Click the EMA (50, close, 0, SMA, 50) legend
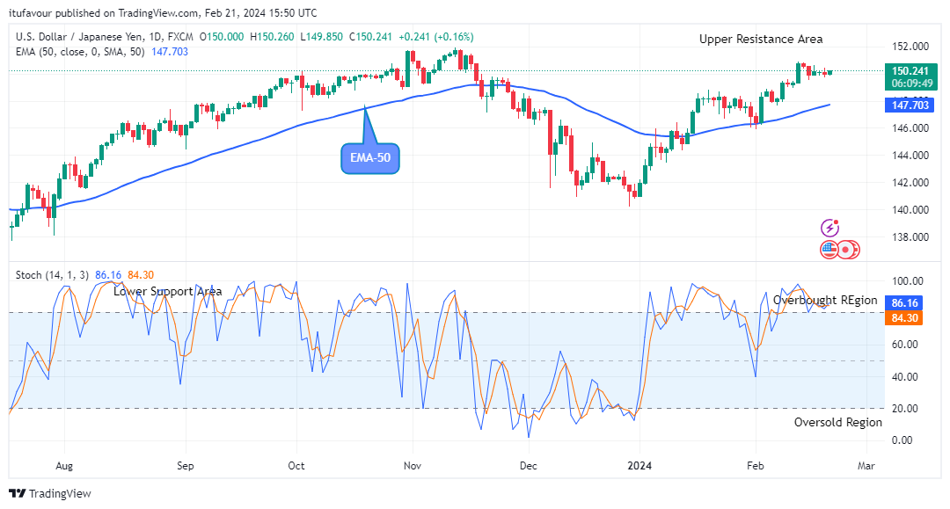The image size is (950, 509). coord(80,52)
